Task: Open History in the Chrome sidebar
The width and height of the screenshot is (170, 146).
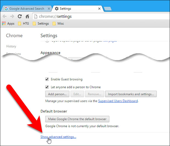Action: [11, 46]
